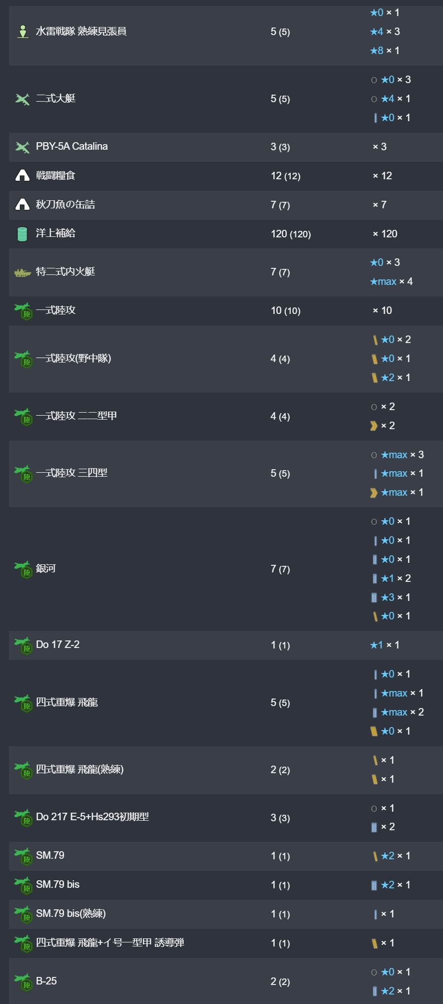Click the 戦闘糧食 ration icon

point(23,175)
